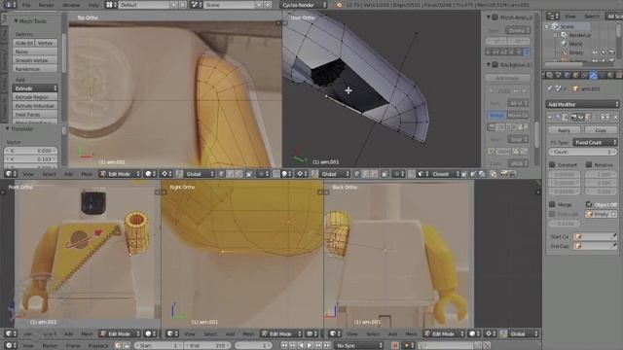Screen dimensions: 623x350
Task: Open the Object Data properties tab
Action: click(602, 75)
